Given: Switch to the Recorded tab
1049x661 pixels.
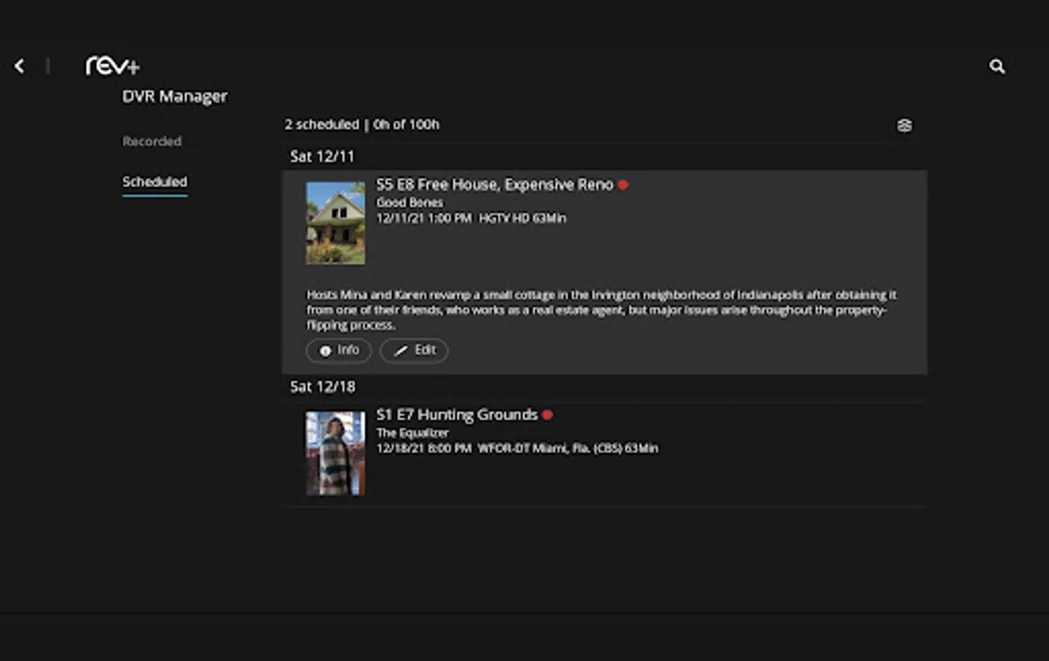Looking at the screenshot, I should click(151, 141).
